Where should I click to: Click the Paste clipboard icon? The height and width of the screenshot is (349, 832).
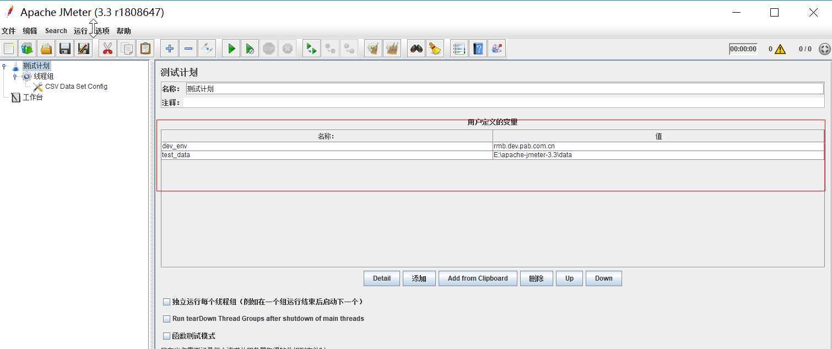click(145, 49)
